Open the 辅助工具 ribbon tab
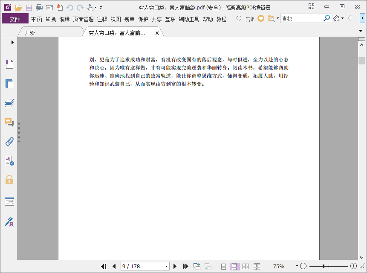 (x=189, y=19)
